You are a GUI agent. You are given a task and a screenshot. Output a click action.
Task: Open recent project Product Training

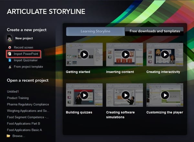[x=18, y=98]
